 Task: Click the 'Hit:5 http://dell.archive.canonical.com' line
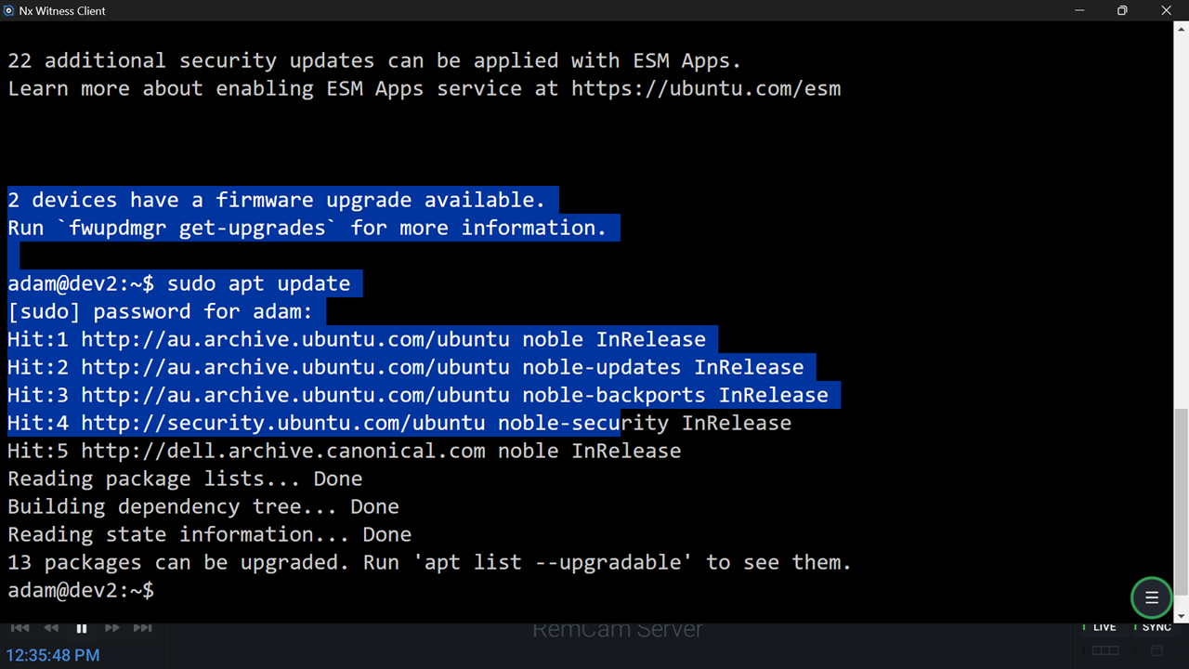coord(344,452)
